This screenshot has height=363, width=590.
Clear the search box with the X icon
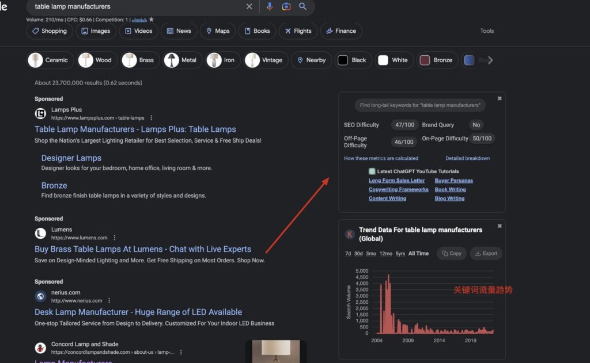tap(249, 6)
